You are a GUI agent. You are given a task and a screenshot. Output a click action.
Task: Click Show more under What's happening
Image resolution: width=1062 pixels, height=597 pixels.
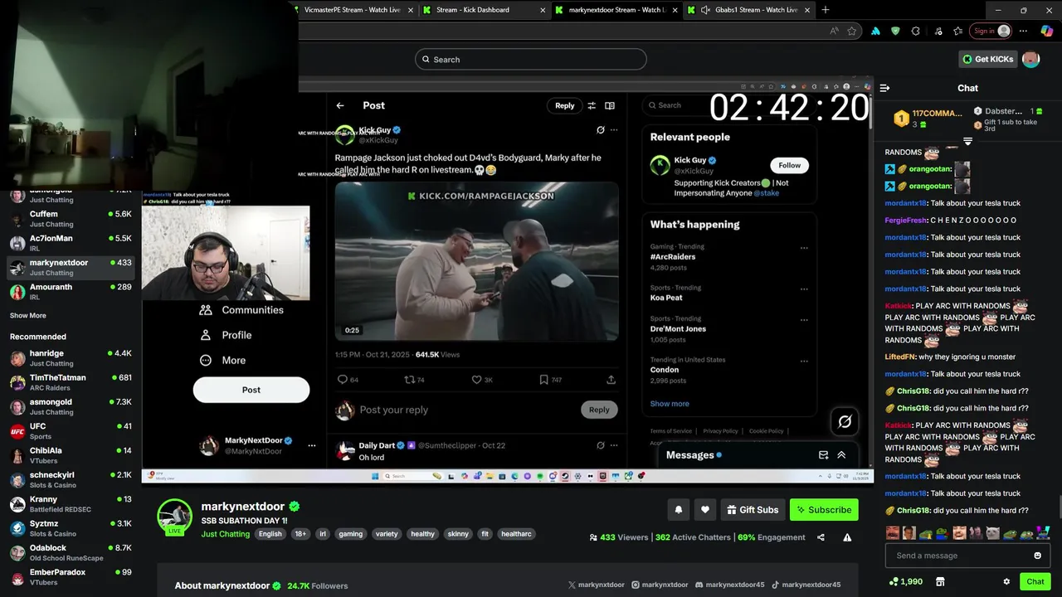670,404
